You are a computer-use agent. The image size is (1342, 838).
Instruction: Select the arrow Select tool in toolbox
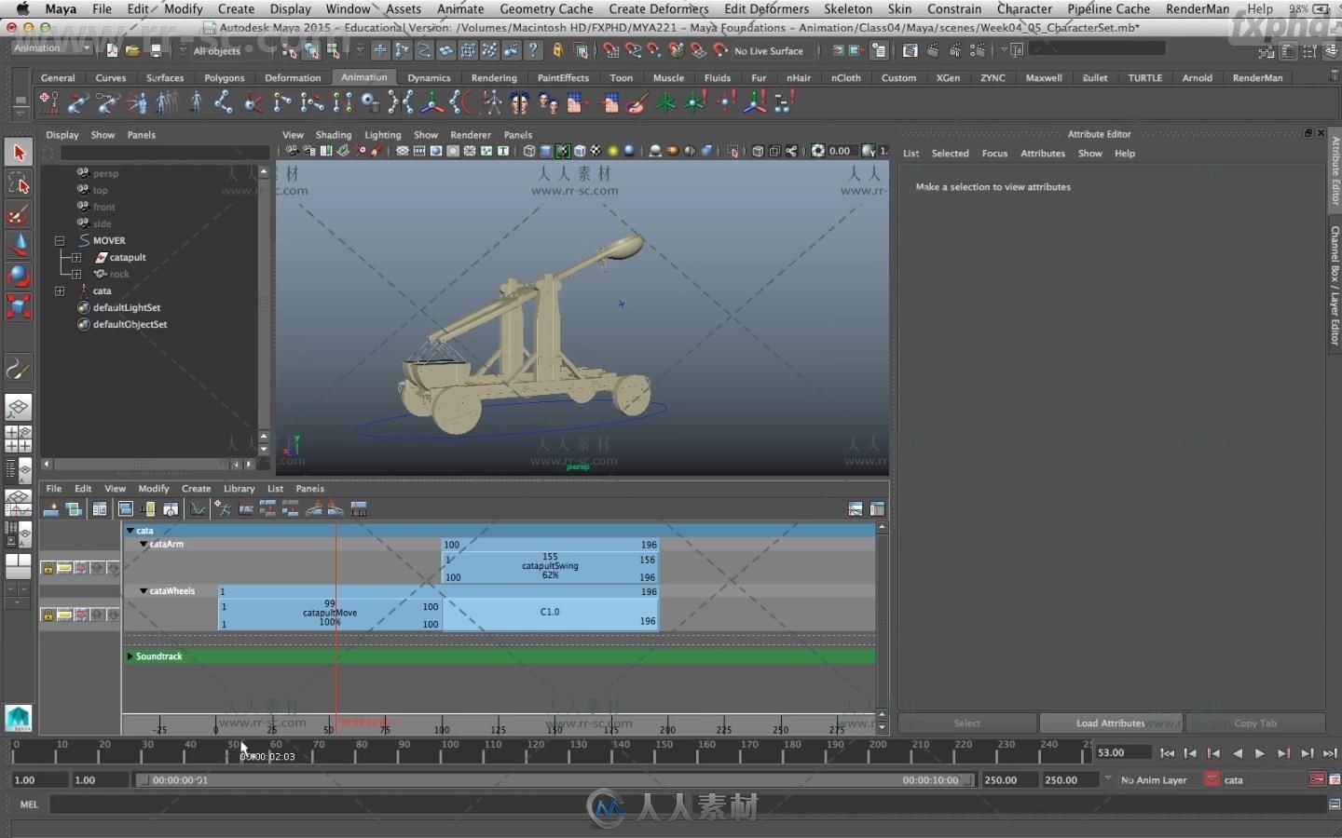[19, 153]
